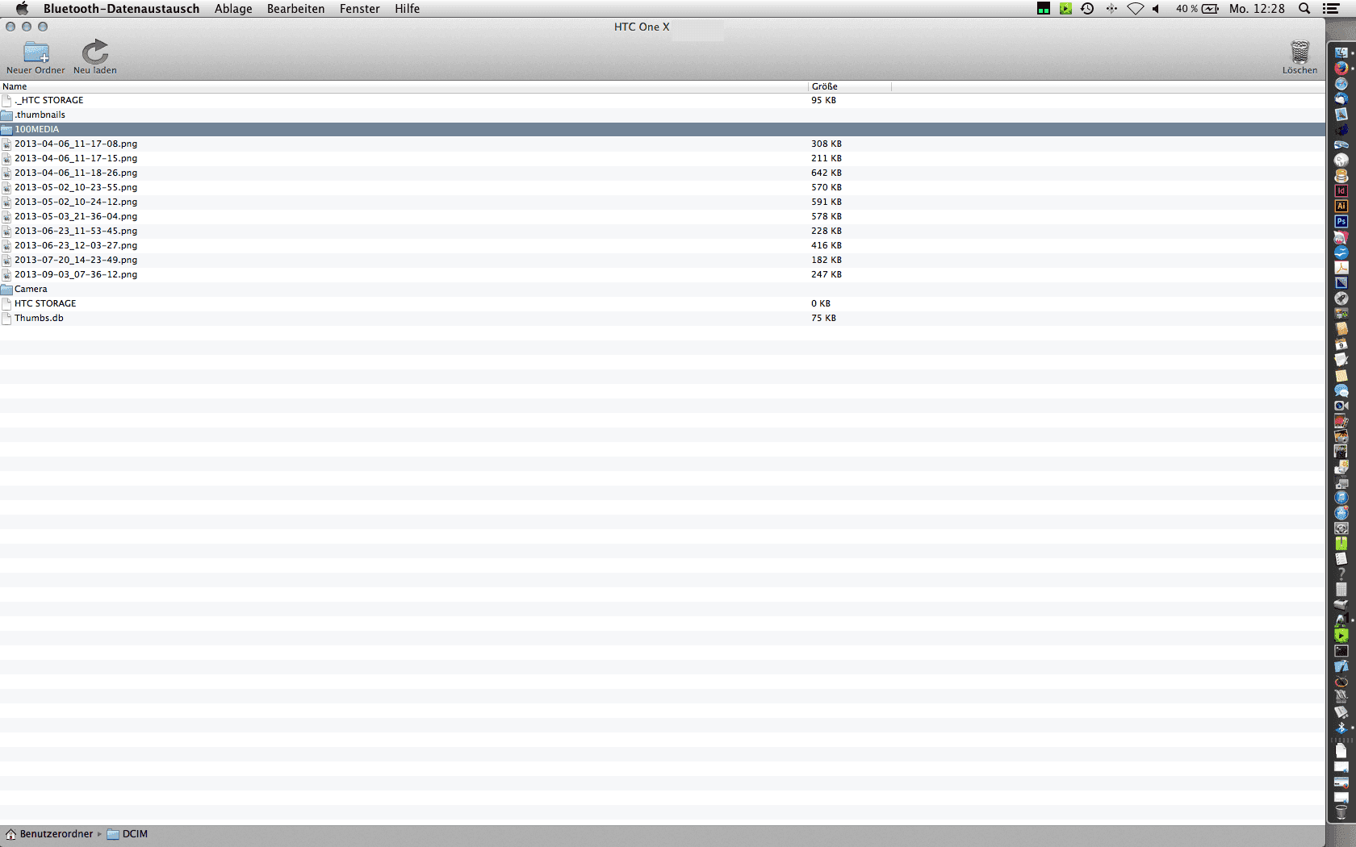
Task: Open Calendar from the dock
Action: (x=1341, y=344)
